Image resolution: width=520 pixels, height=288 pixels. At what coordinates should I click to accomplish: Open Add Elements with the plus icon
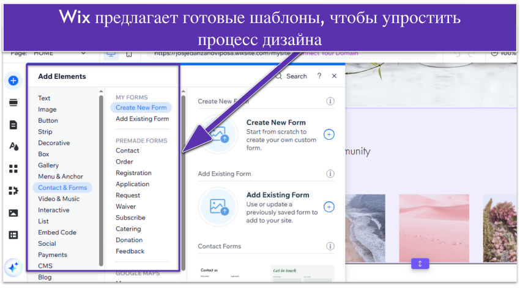point(13,81)
